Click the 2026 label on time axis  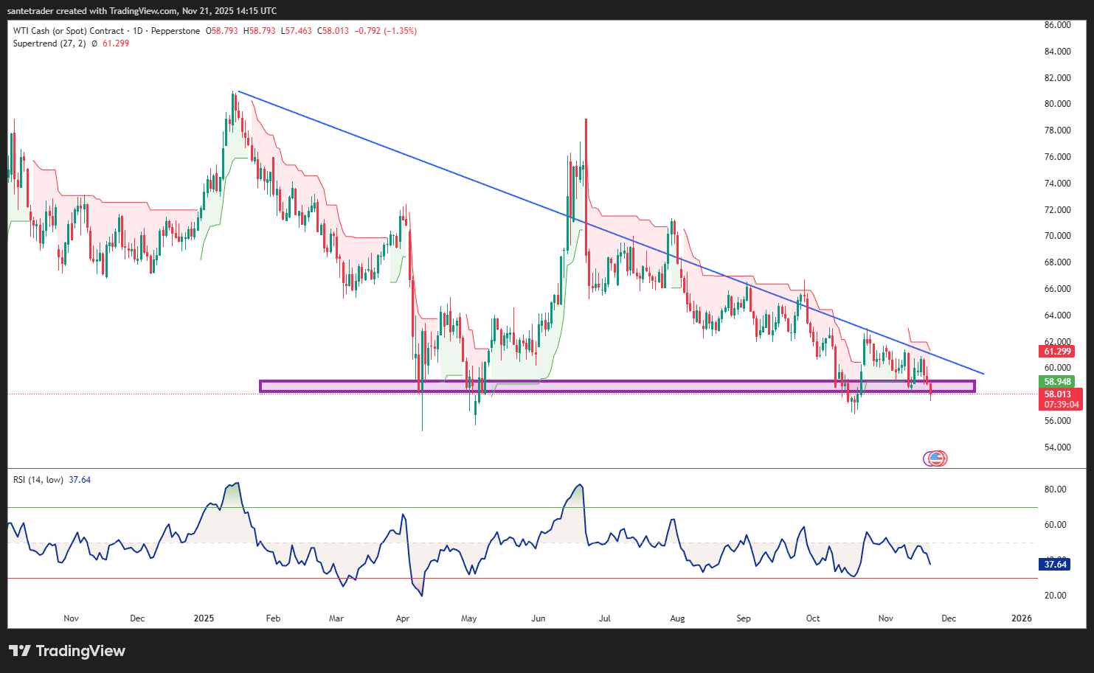pos(1022,618)
